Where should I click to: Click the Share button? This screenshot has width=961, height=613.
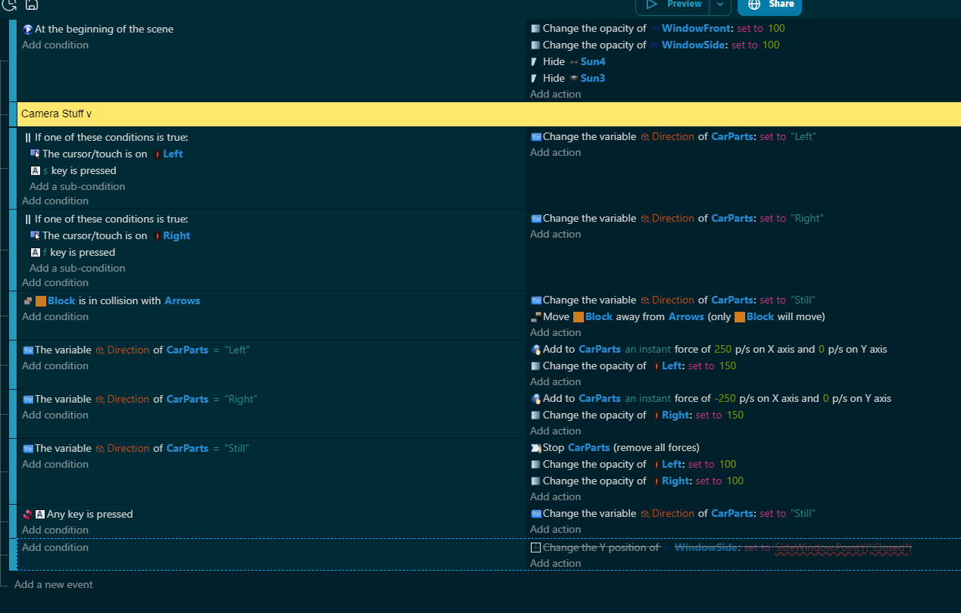coord(780,5)
